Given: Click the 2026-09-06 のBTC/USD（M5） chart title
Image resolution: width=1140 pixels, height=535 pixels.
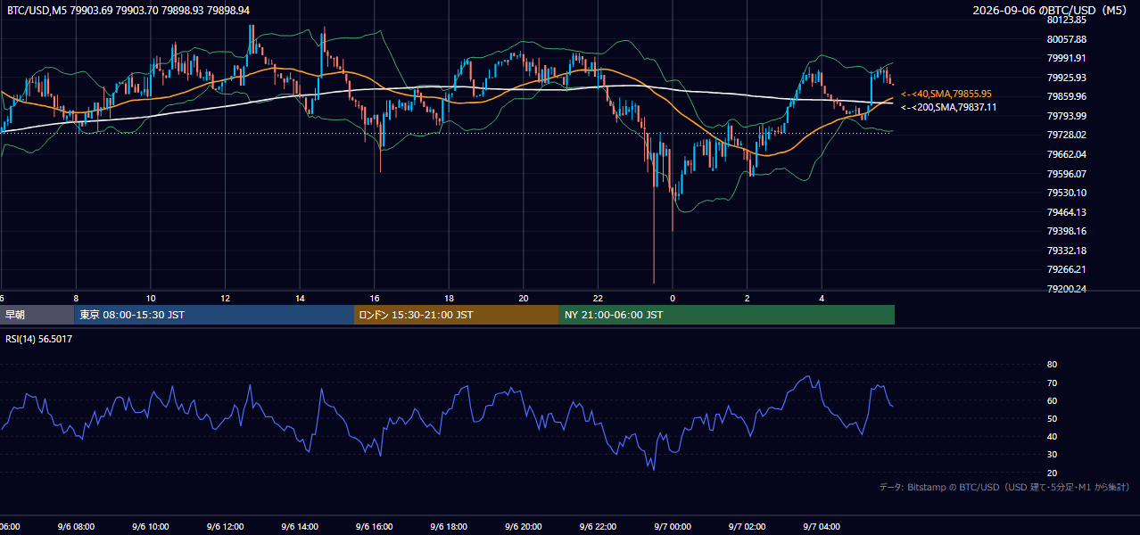Looking at the screenshot, I should 1052,10.
